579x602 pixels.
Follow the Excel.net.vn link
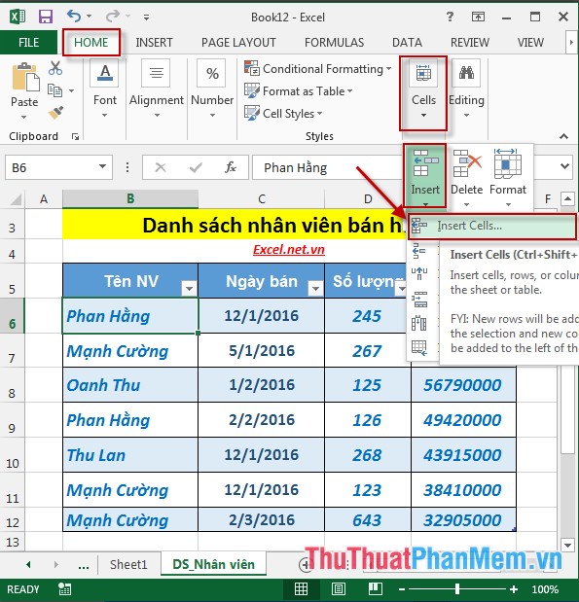[289, 250]
